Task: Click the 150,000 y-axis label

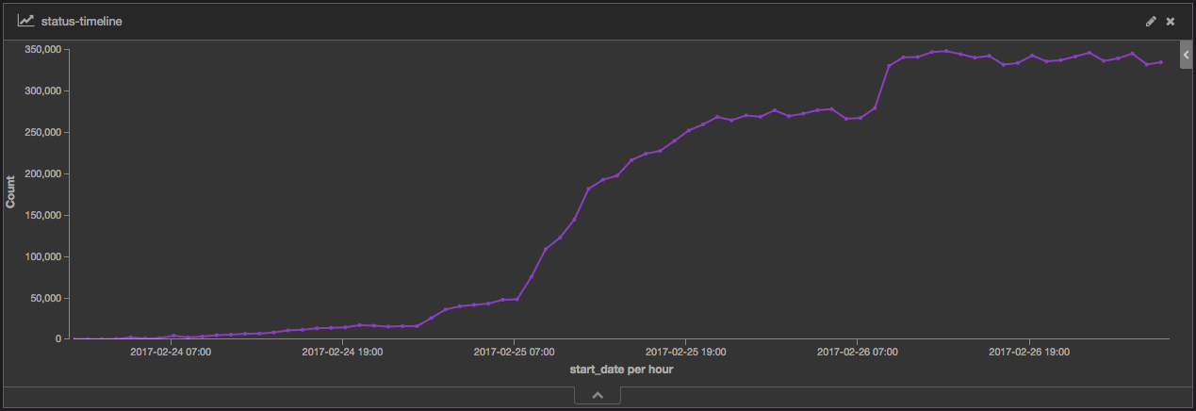Action: click(x=42, y=215)
